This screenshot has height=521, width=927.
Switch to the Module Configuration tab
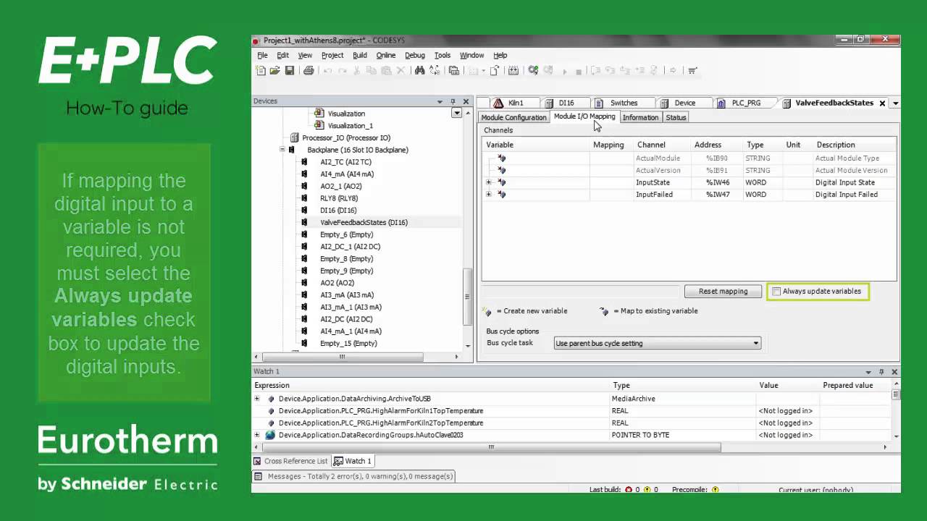(x=513, y=117)
